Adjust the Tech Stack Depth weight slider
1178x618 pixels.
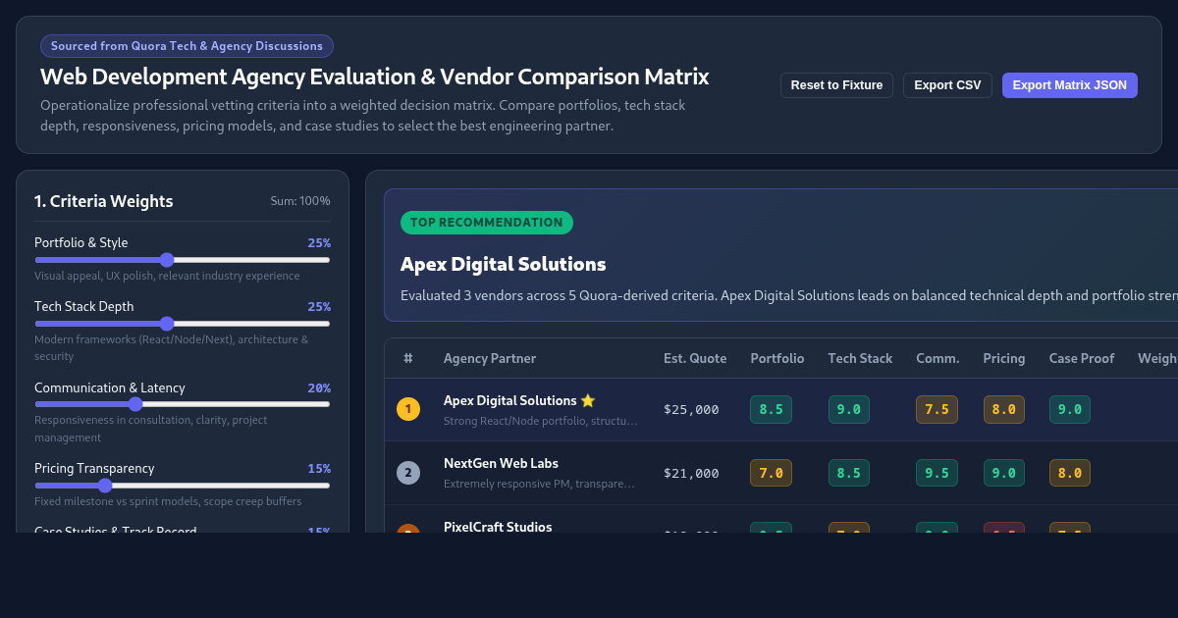[x=183, y=324]
